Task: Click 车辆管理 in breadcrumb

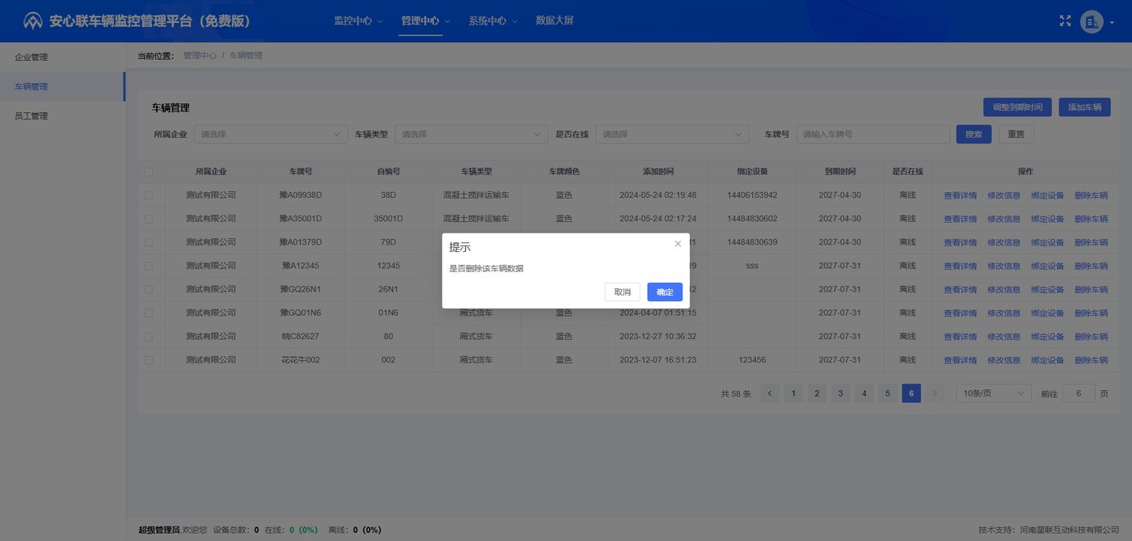Action: tap(246, 56)
